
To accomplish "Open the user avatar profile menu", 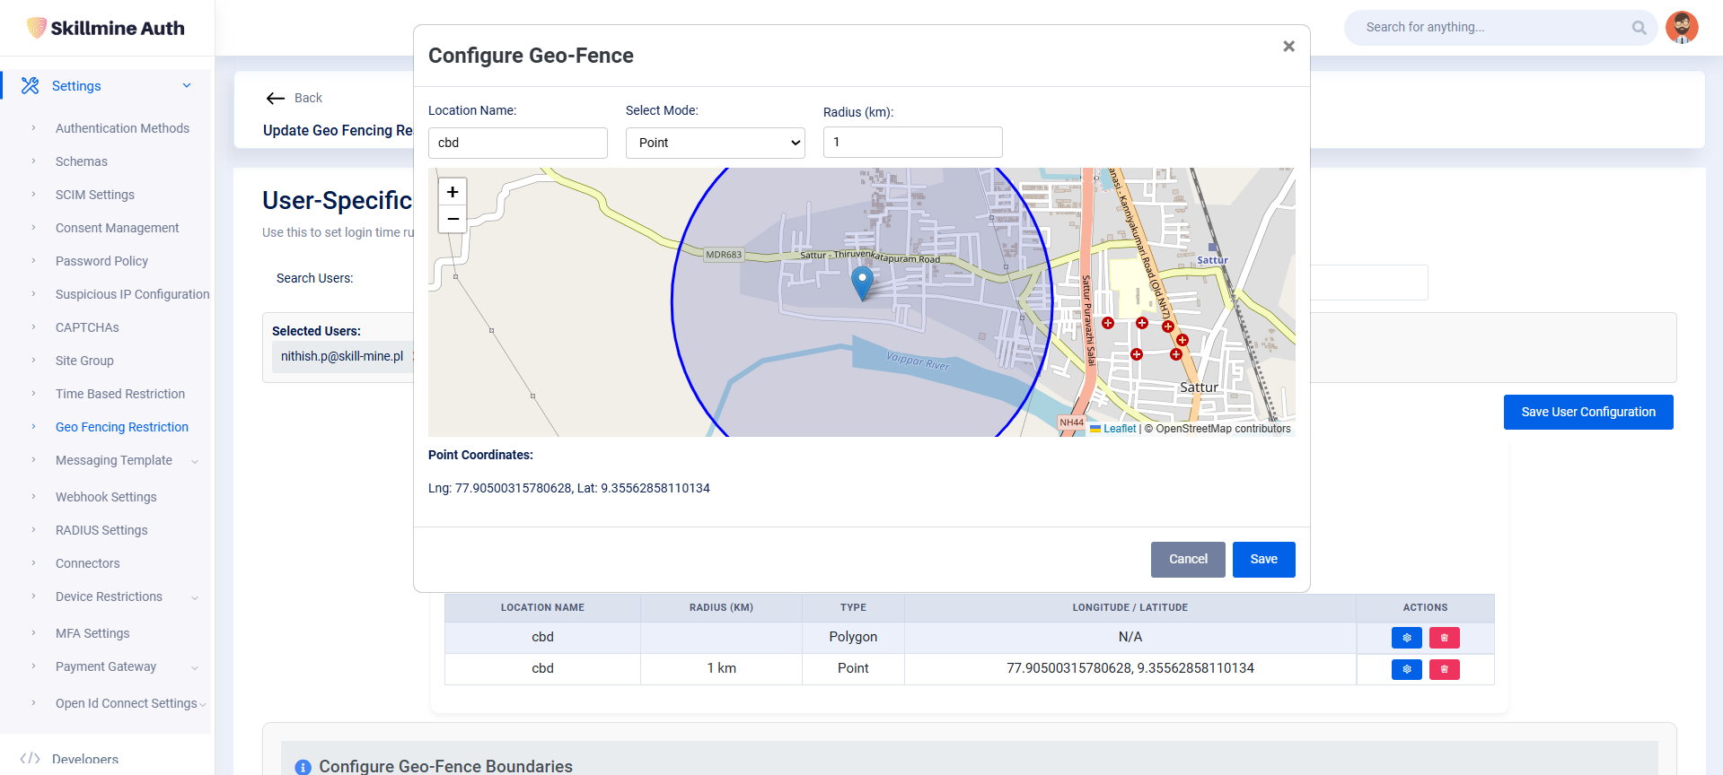I will (1681, 27).
